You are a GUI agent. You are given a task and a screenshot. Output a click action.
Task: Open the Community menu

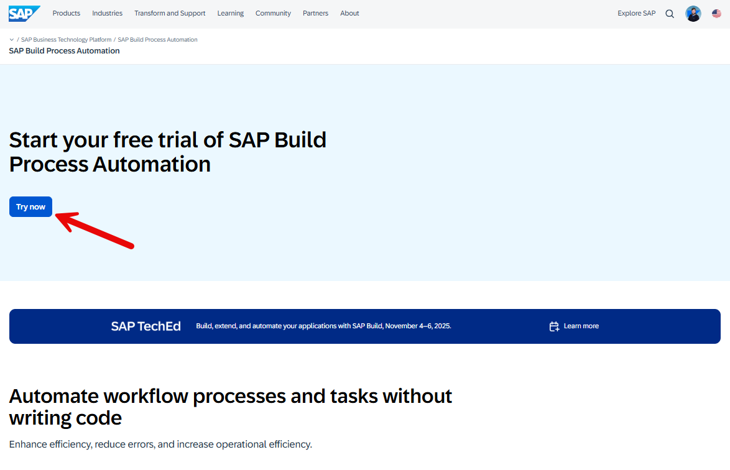click(274, 13)
